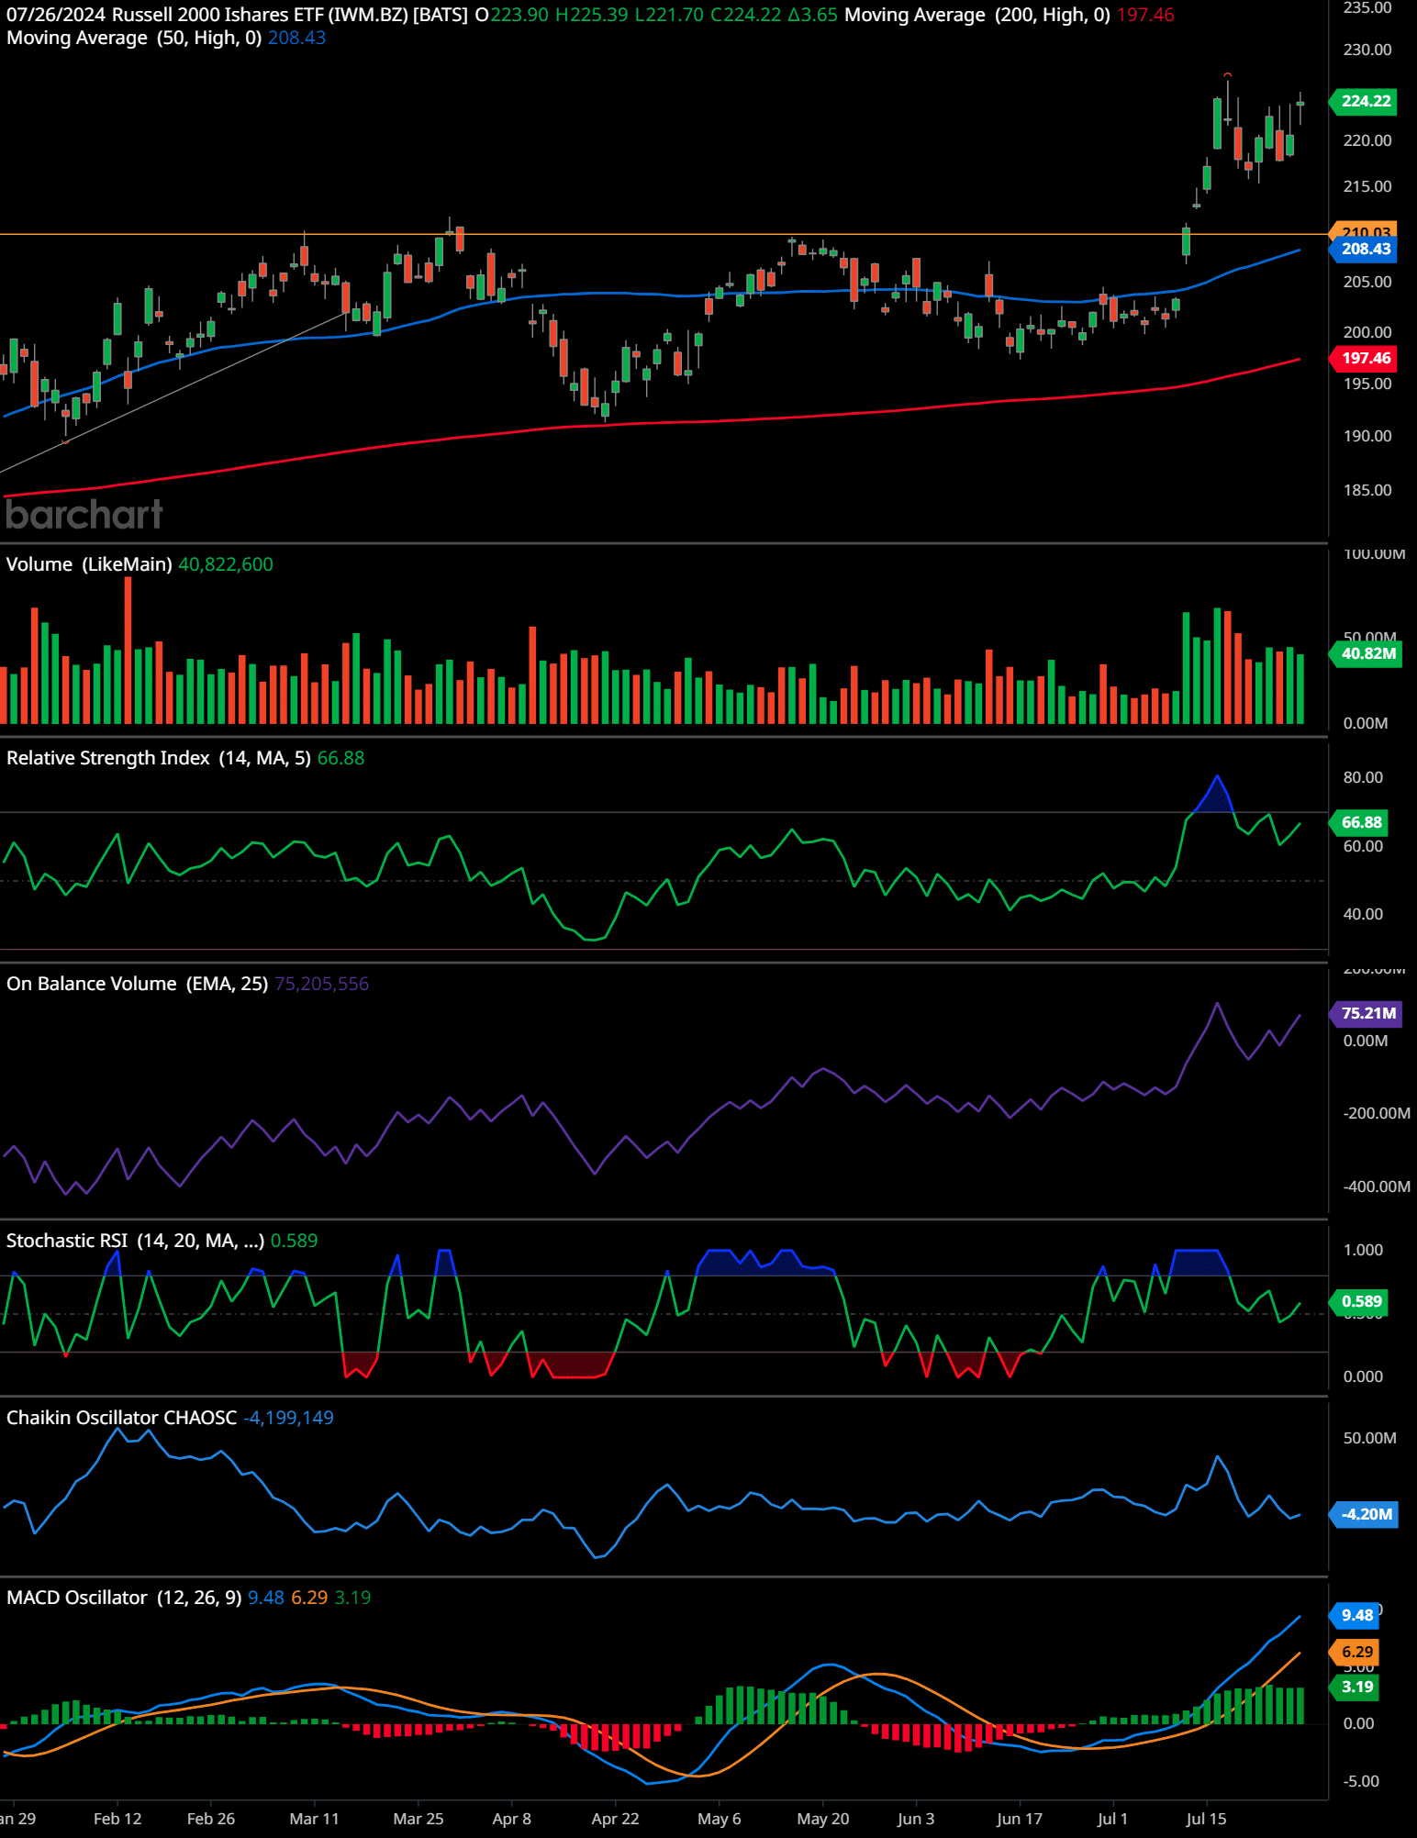The height and width of the screenshot is (1838, 1417).
Task: Click the 'On Balance Volume (EMA, 25)' label
Action: pos(137,984)
